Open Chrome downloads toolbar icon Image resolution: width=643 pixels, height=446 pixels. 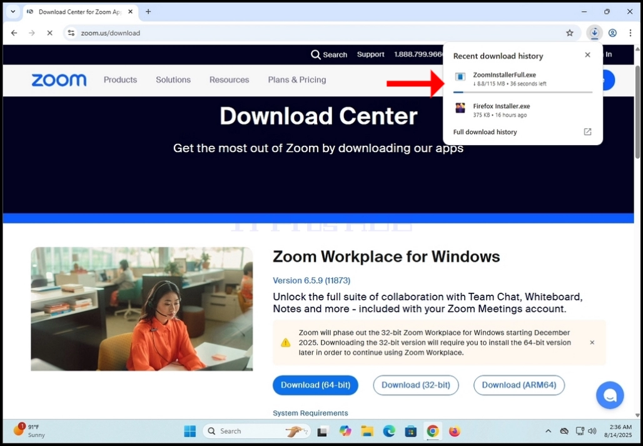[594, 33]
